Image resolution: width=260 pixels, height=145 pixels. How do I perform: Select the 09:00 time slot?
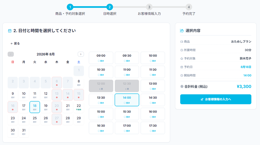tap(101, 58)
